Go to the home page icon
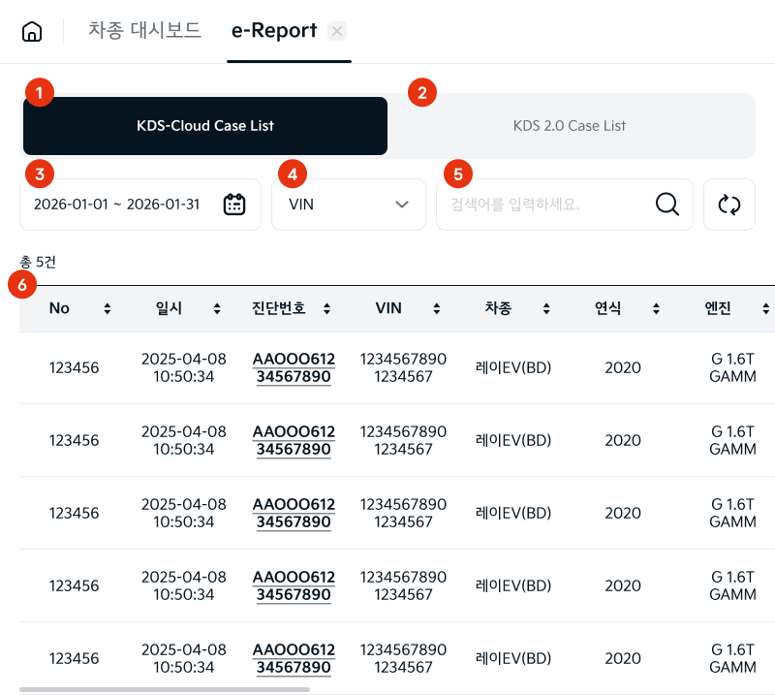Image resolution: width=775 pixels, height=695 pixels. (32, 31)
